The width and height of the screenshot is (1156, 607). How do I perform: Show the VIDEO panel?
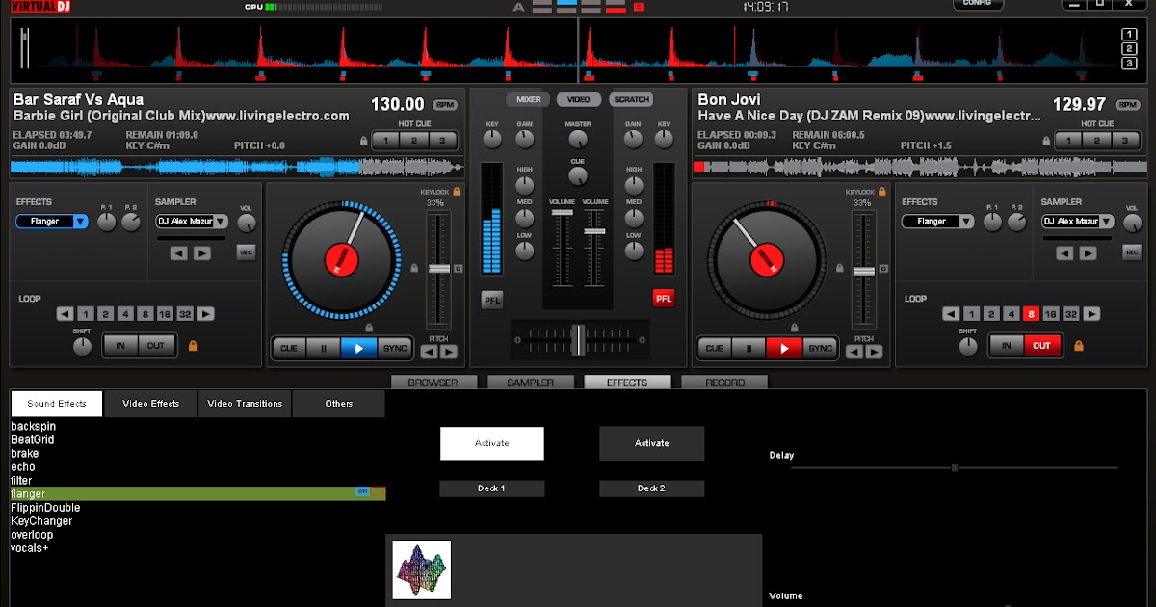(x=579, y=99)
